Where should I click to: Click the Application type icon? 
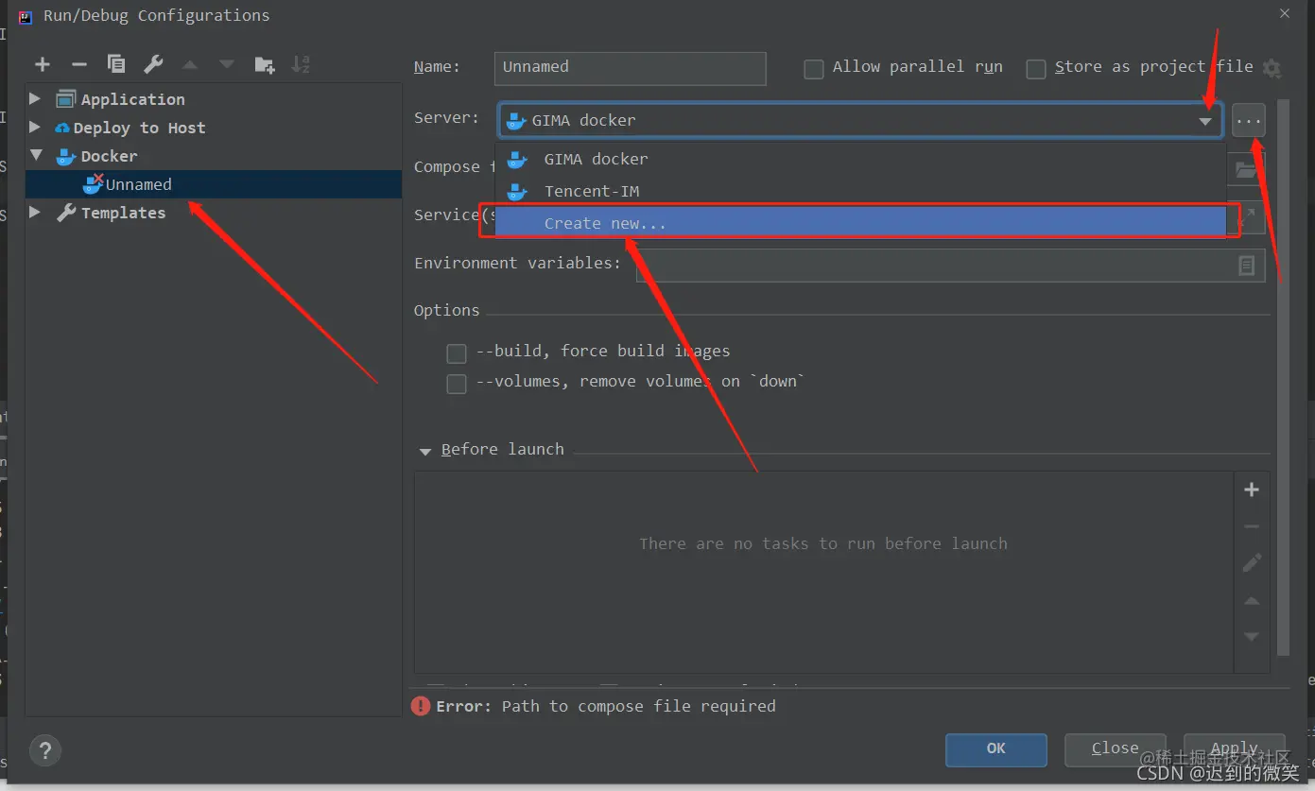point(65,99)
